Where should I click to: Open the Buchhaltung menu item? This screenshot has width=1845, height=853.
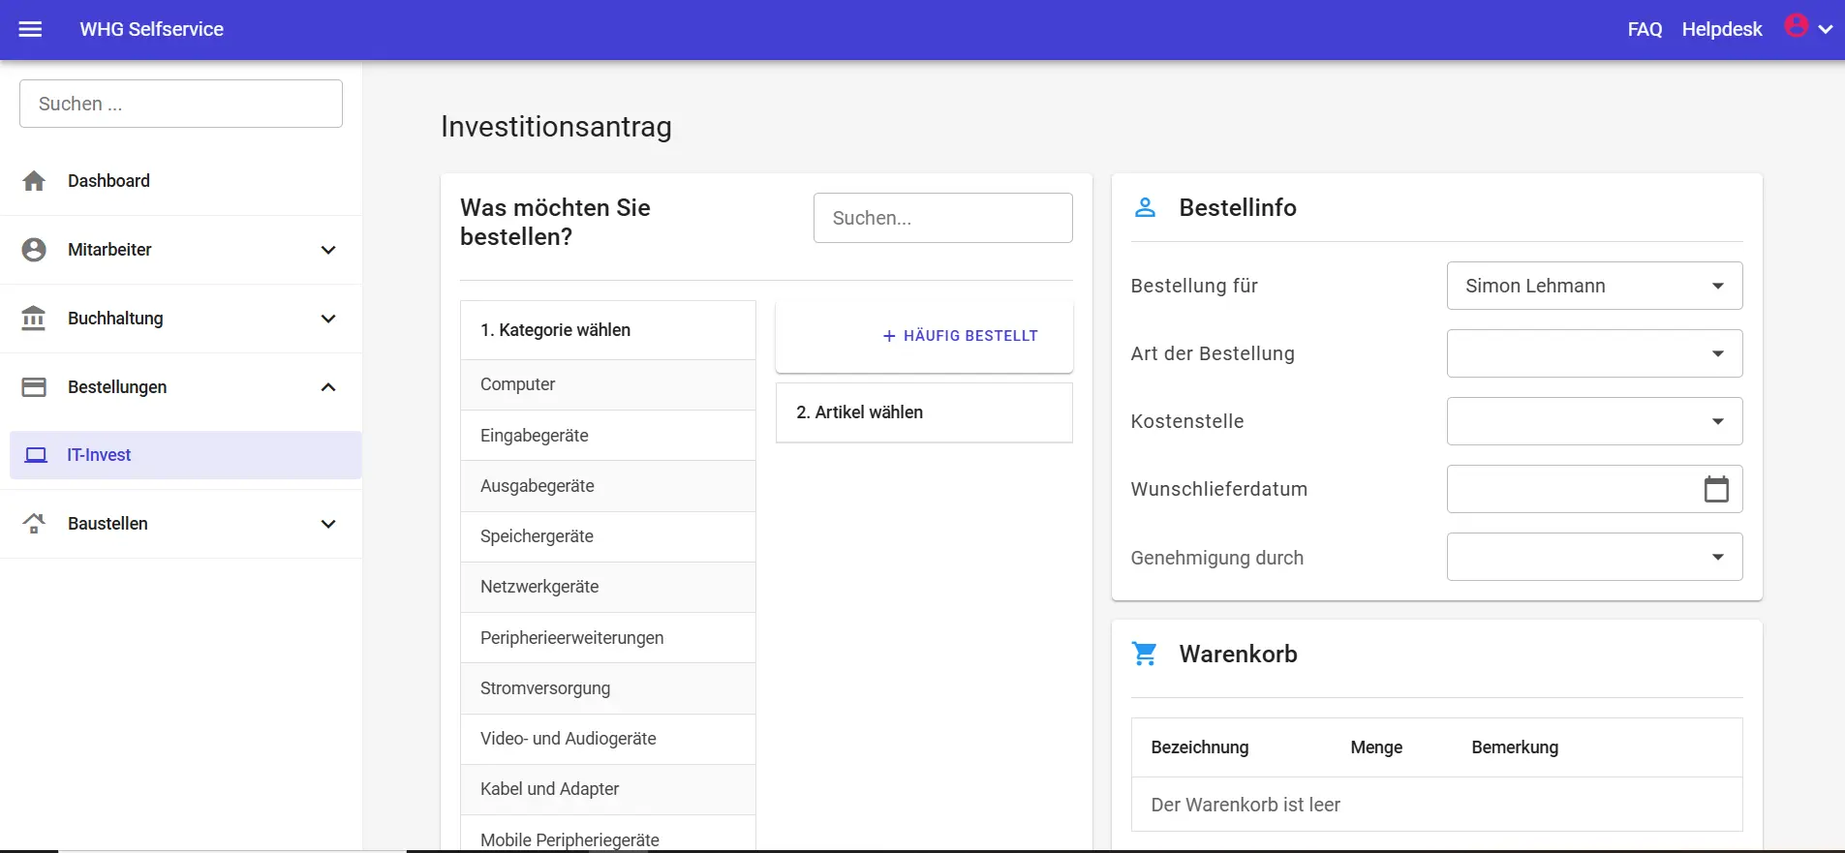pyautogui.click(x=181, y=319)
